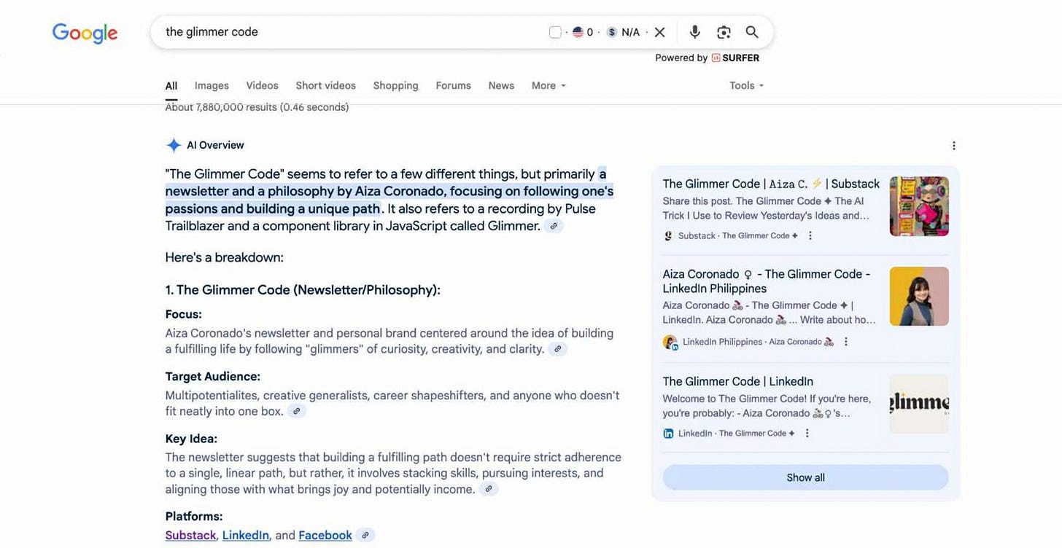Open the Tools dropdown
This screenshot has width=1062, height=548.
[x=747, y=86]
